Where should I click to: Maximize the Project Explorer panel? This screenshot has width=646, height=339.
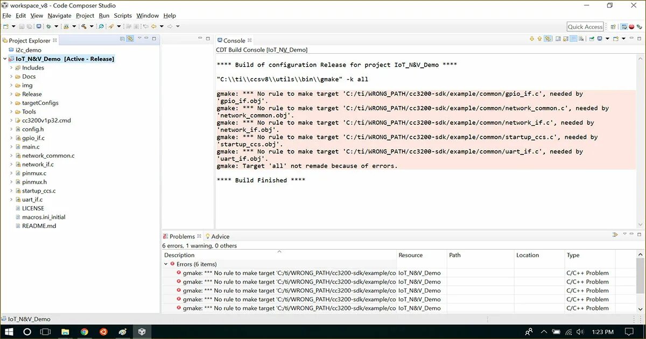click(x=154, y=39)
